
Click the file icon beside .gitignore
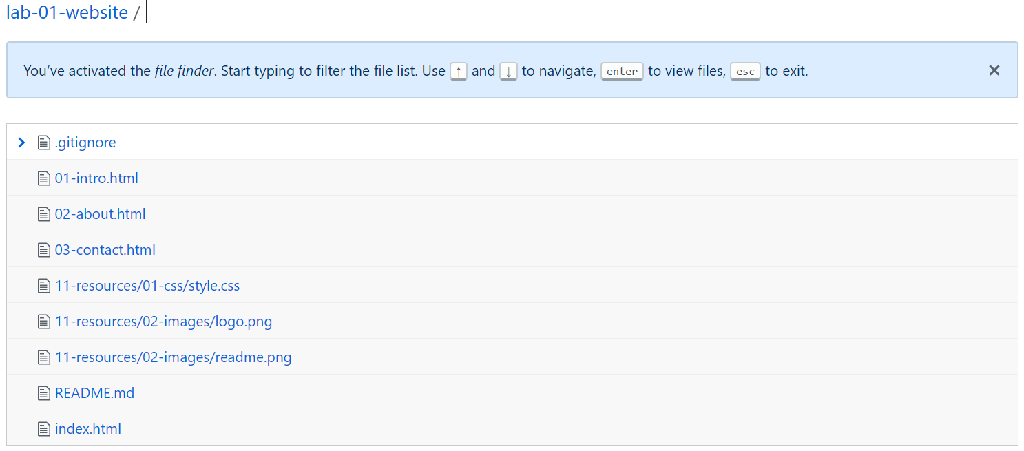coord(44,143)
